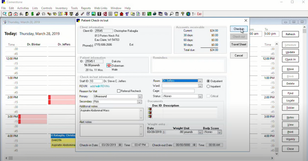
Task: Click the mortar and pestle toolbar icon
Action: 127,14
